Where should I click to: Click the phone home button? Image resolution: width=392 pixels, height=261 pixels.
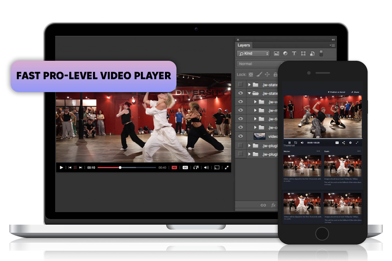click(322, 233)
